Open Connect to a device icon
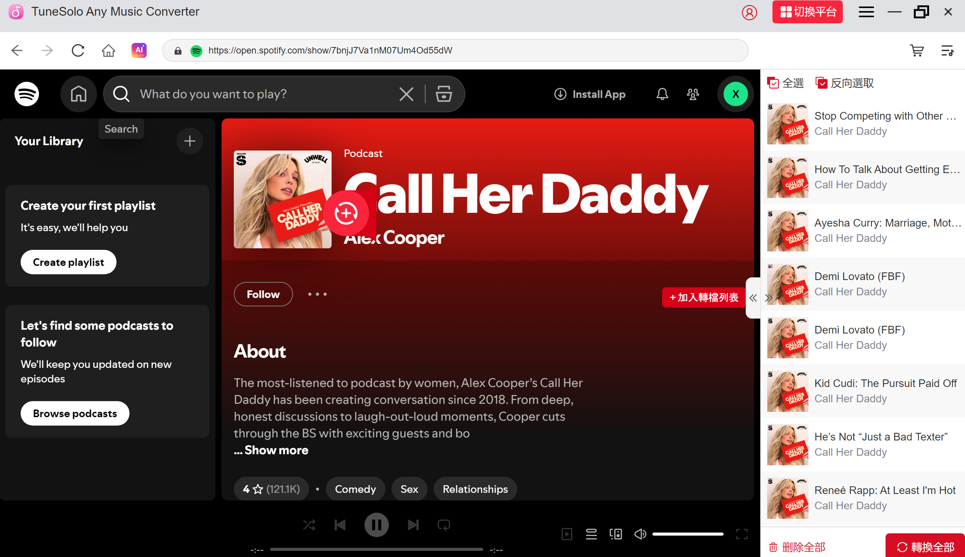This screenshot has height=557, width=965. pos(615,534)
